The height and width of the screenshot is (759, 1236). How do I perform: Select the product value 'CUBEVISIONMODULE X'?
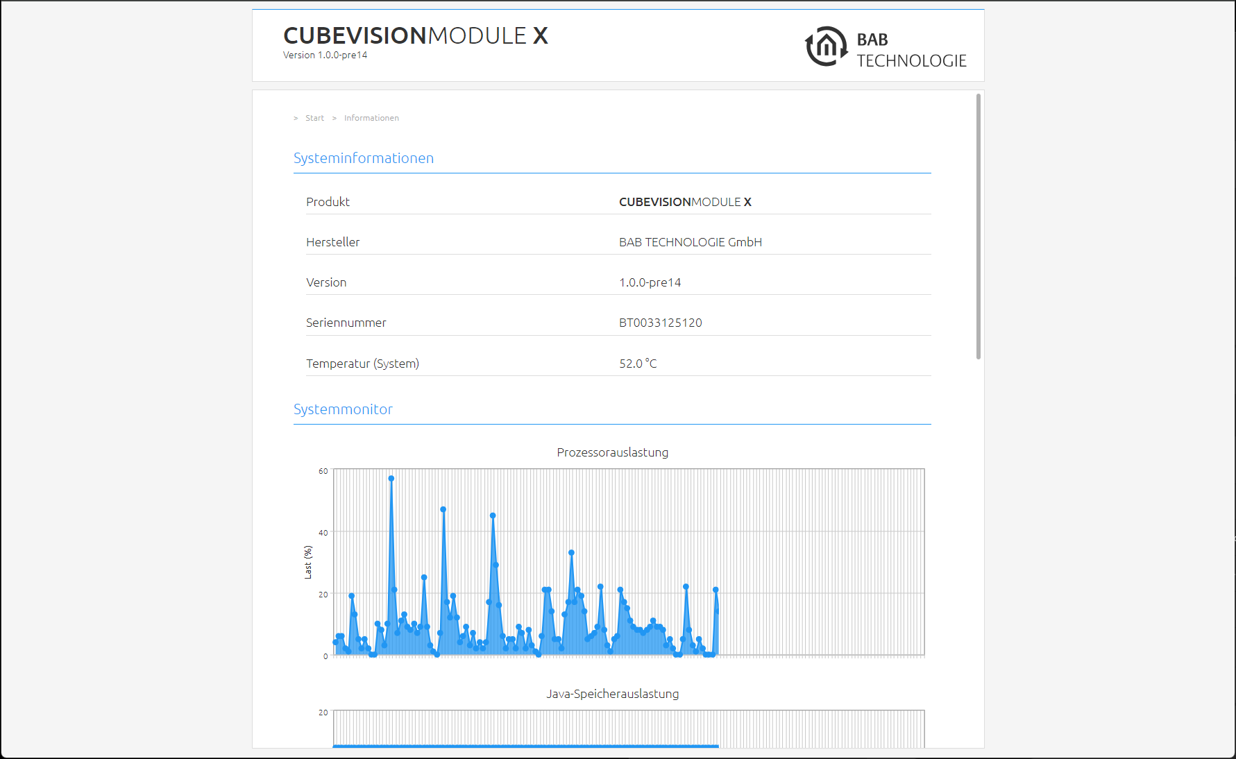click(x=685, y=202)
